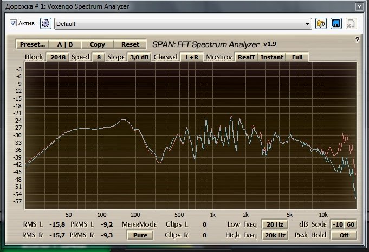Select the RealT monitor mode
The height and width of the screenshot is (252, 369).
(247, 57)
